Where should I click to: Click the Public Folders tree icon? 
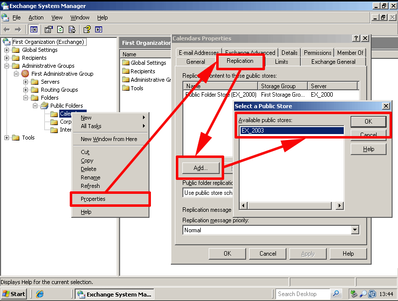pyautogui.click(x=44, y=106)
